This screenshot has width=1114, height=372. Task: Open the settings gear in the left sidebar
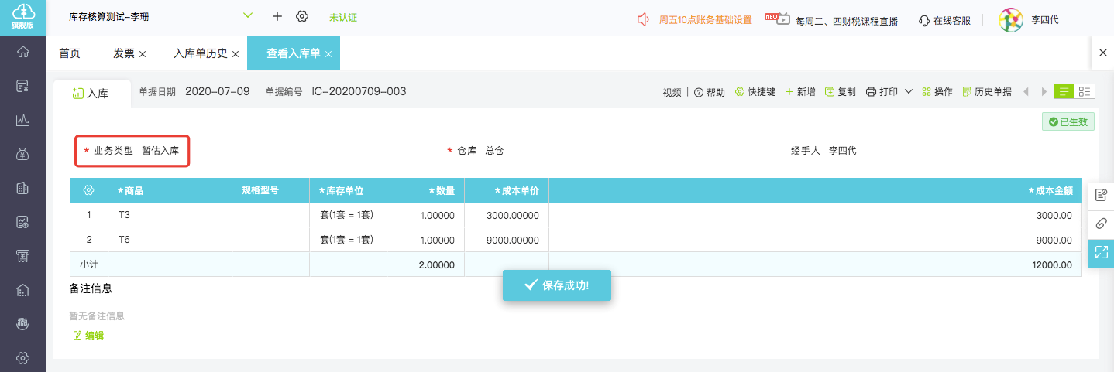[22, 357]
